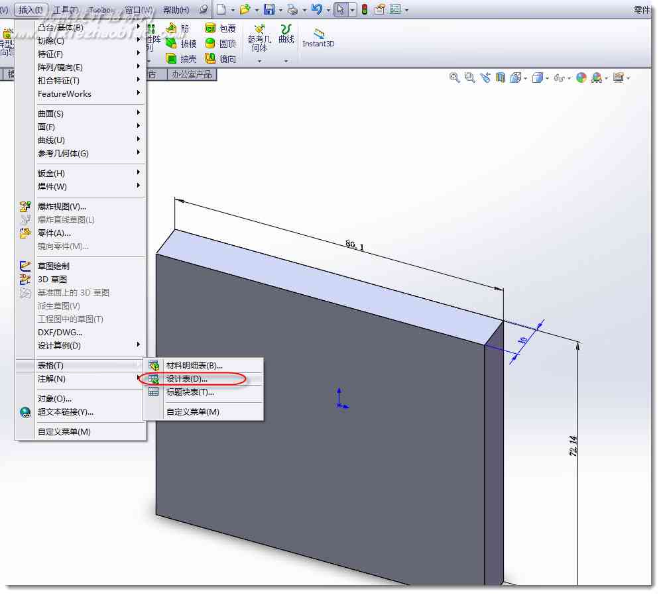Expand the 切除(C) submenu
The width and height of the screenshot is (661, 595).
pyautogui.click(x=80, y=41)
